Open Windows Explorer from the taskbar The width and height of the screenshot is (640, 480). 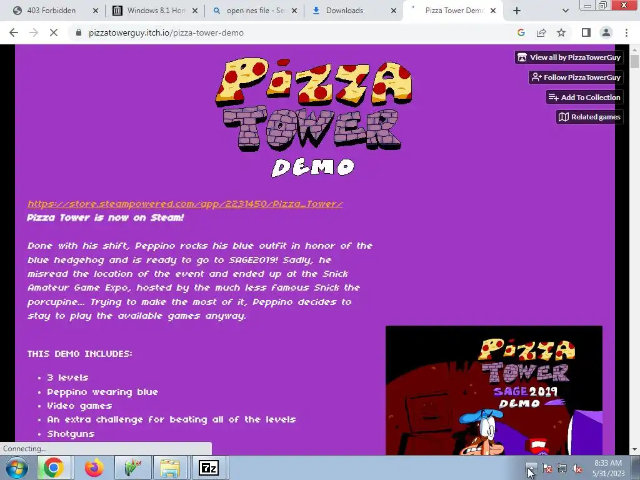tap(170, 467)
